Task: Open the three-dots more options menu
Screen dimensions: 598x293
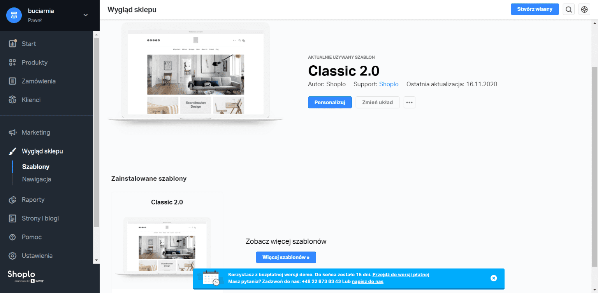Action: (x=409, y=103)
